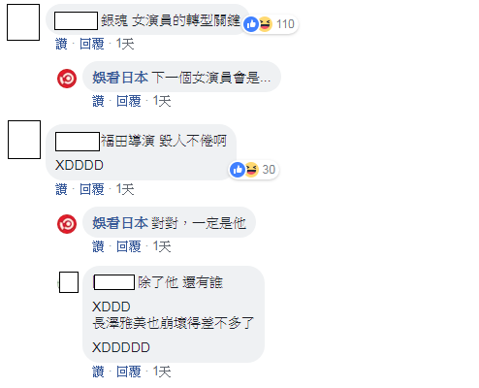Click the laughing emoji next to the 110 count
The width and height of the screenshot is (479, 388).
coord(266,24)
